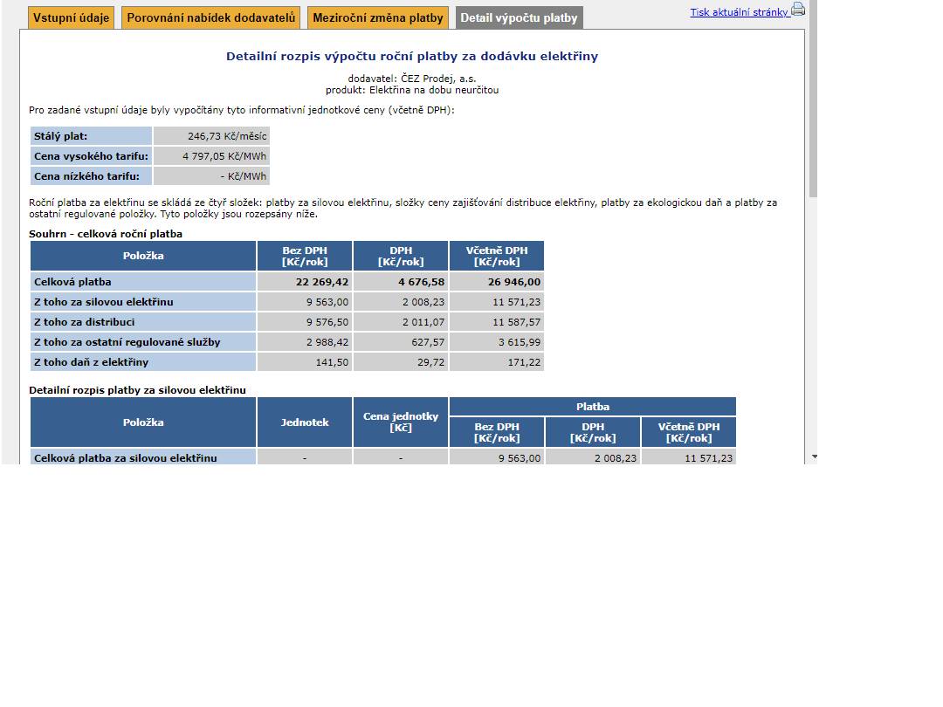The image size is (943, 707).
Task: Click the Z toho za silovou elektřinu label
Action: click(x=143, y=302)
